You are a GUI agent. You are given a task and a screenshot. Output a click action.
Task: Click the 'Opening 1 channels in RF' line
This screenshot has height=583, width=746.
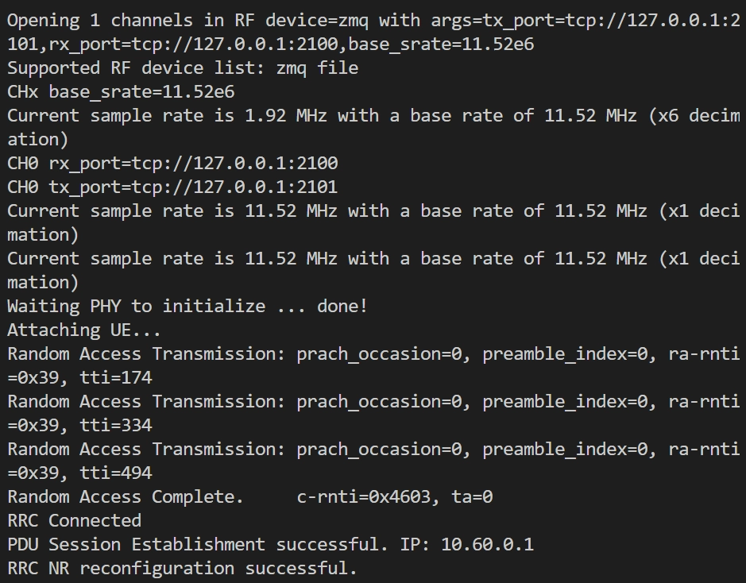pos(374,21)
